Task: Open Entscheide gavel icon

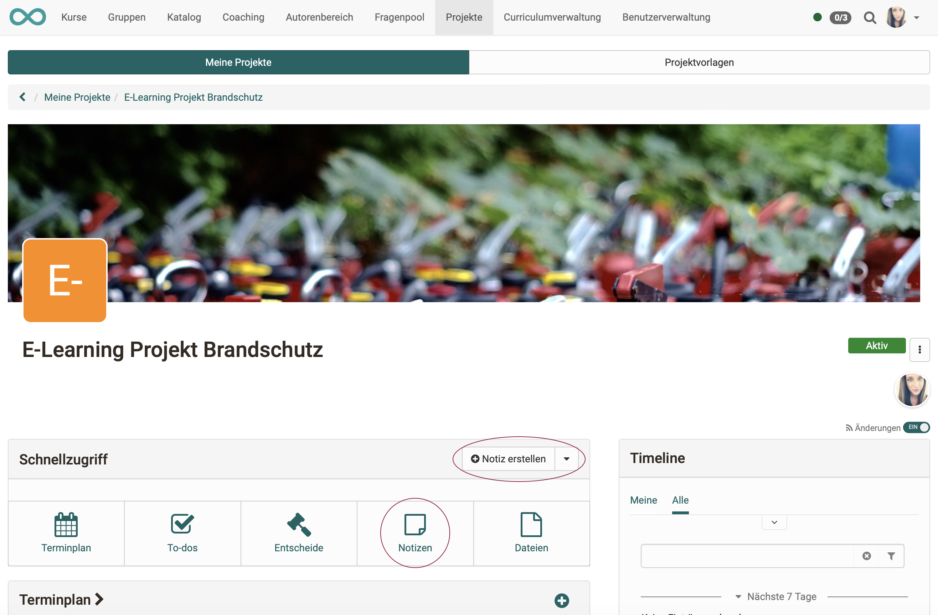Action: [x=299, y=524]
